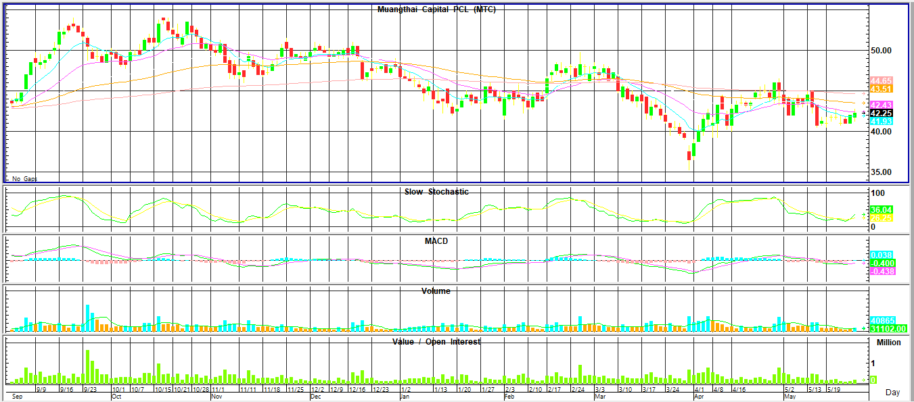Click the 11/25 date label

click(x=296, y=390)
